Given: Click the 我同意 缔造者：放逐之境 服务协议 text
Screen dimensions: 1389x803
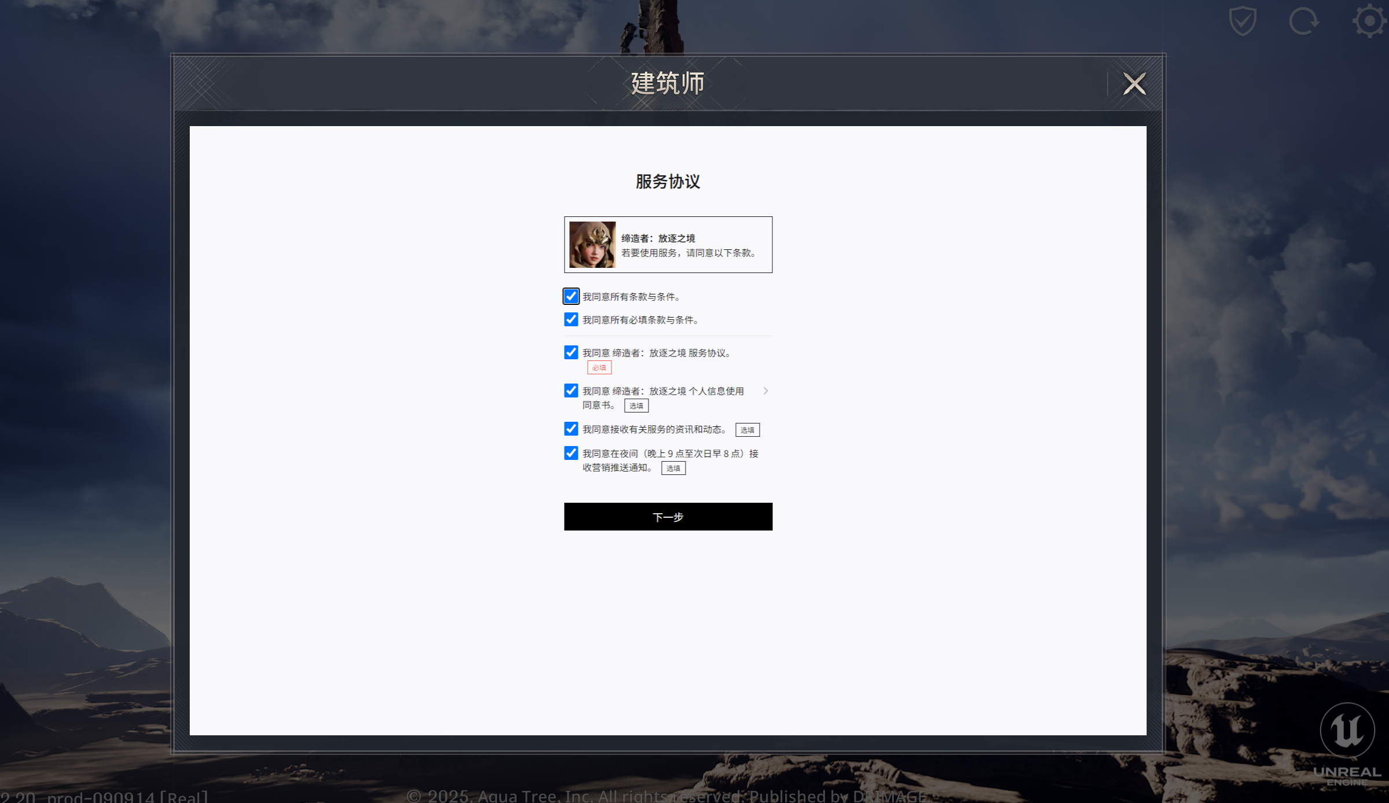Looking at the screenshot, I should tap(658, 353).
